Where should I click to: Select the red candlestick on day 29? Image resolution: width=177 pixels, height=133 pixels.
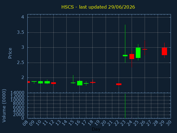164,51
